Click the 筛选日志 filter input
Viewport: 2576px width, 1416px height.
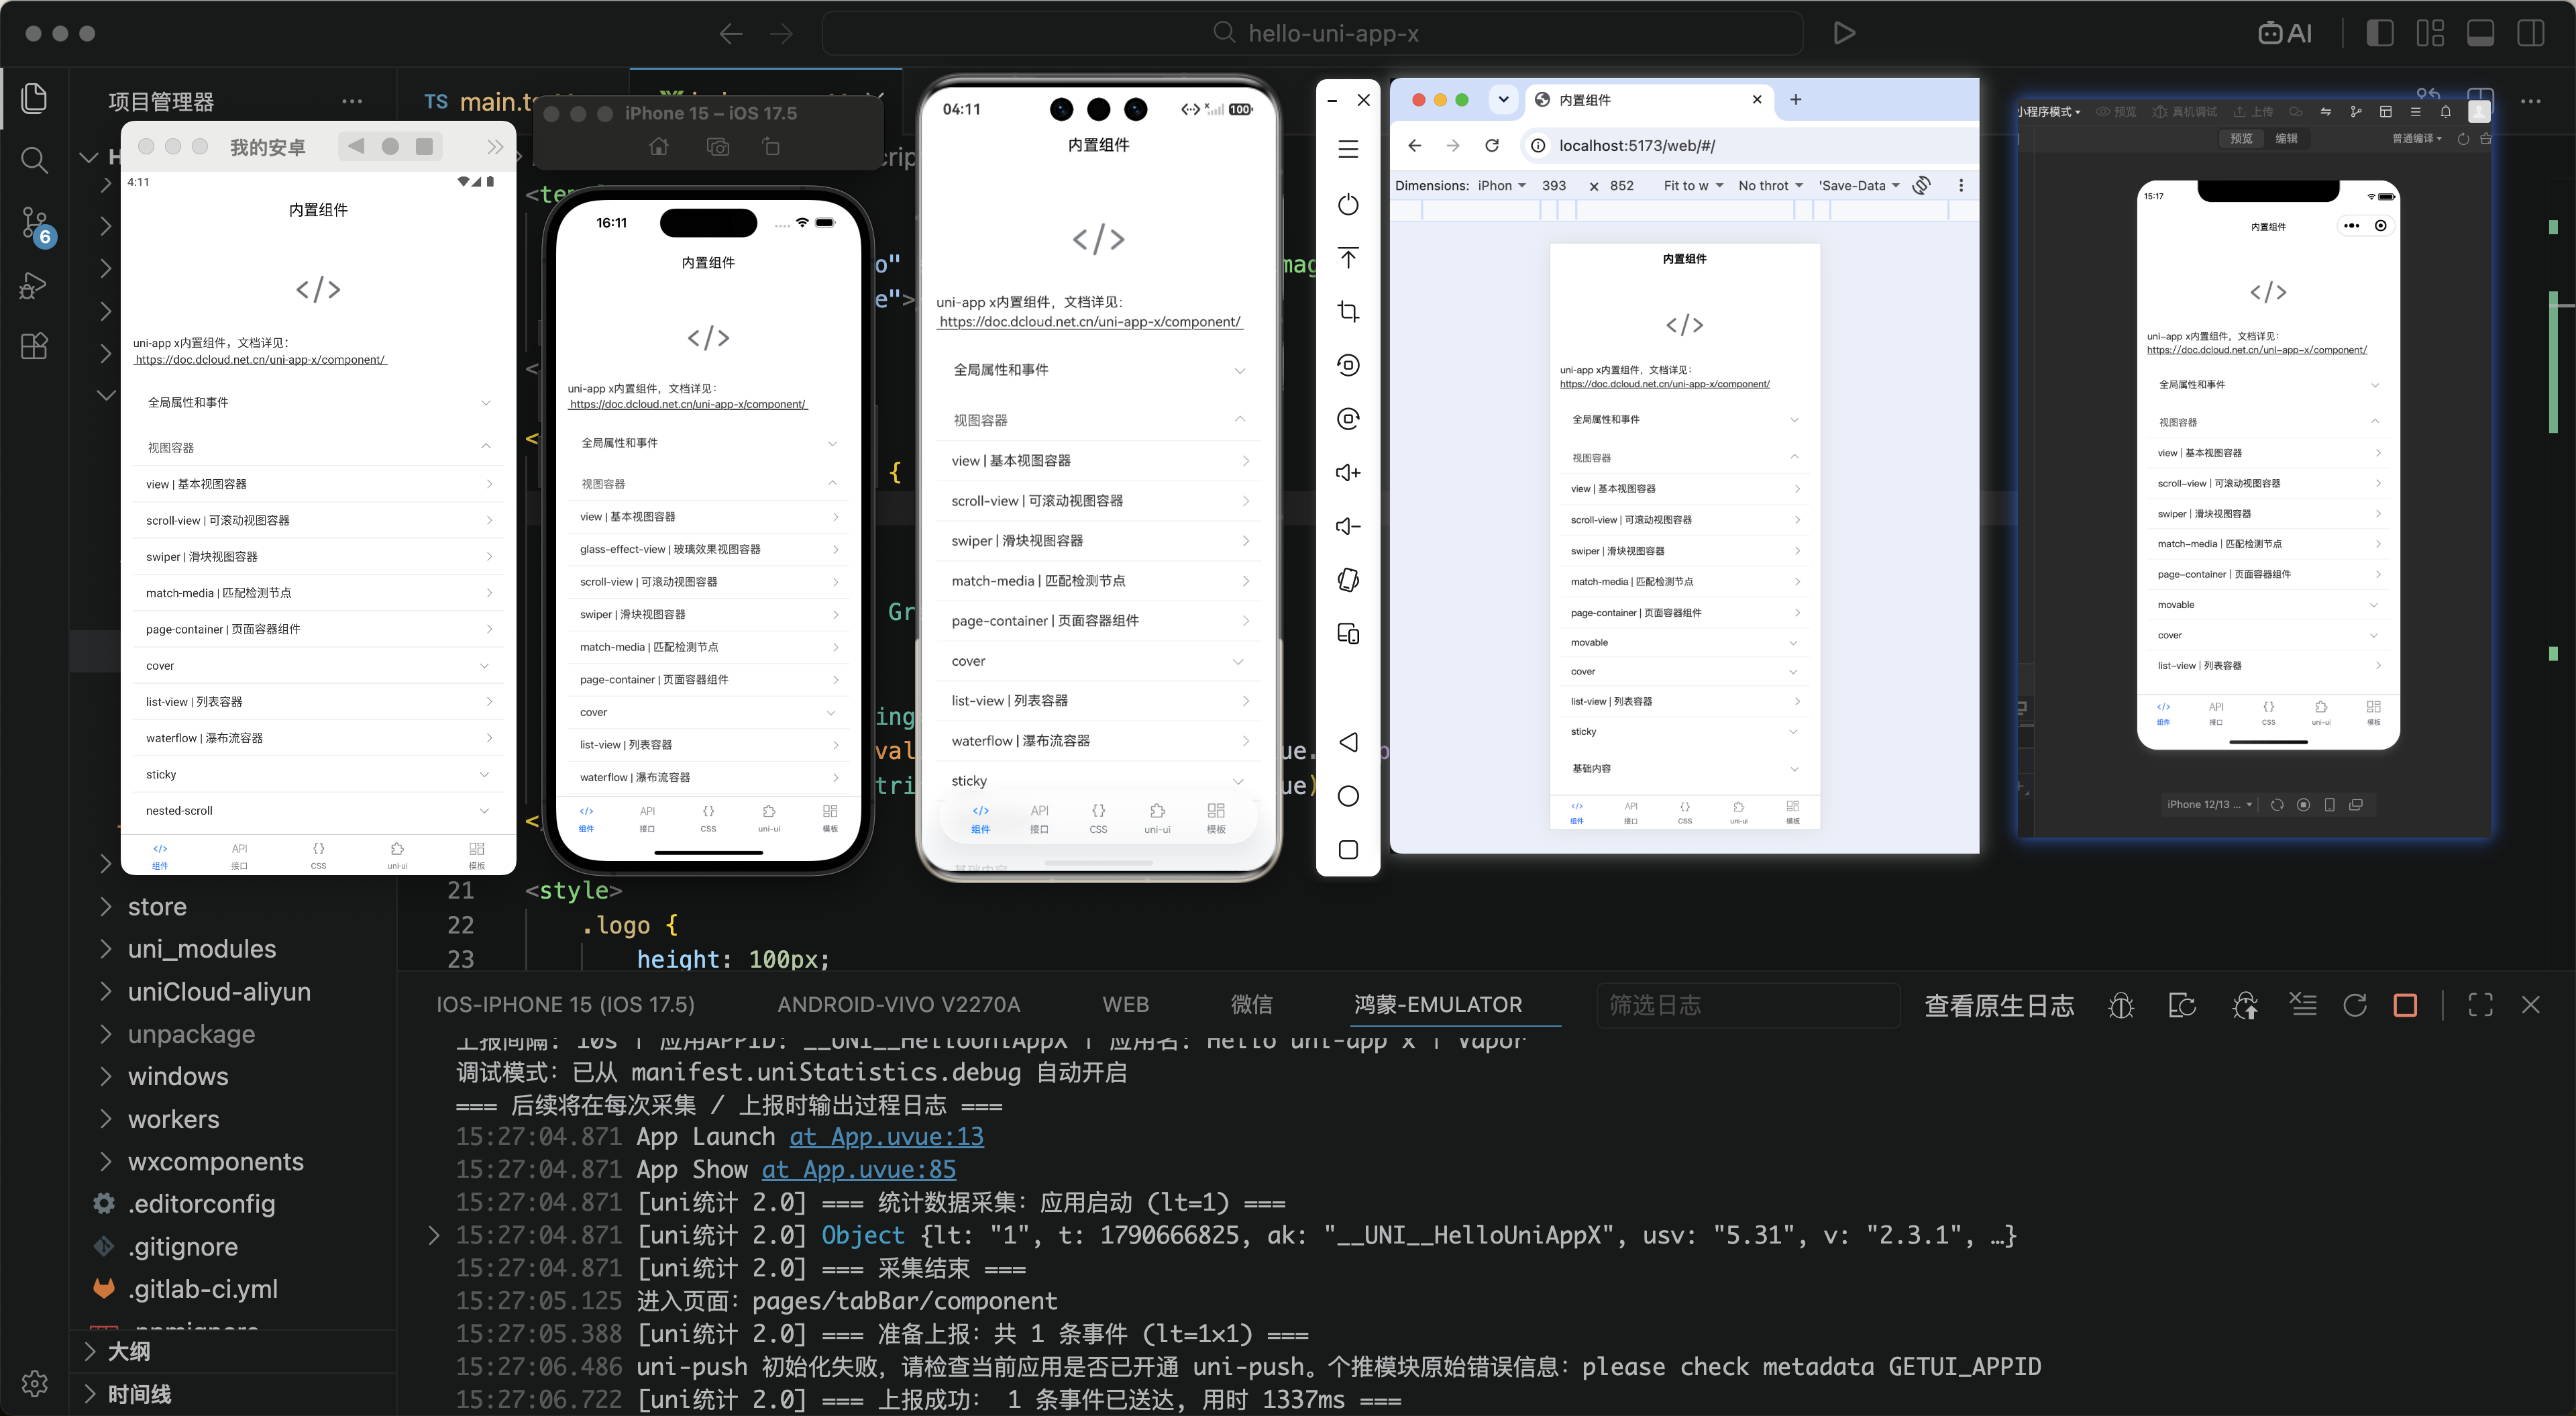(x=1747, y=1006)
